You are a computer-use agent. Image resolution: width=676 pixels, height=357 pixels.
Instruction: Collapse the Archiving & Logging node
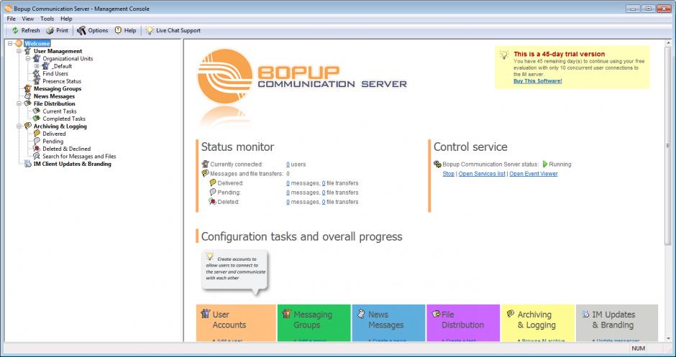[19, 126]
